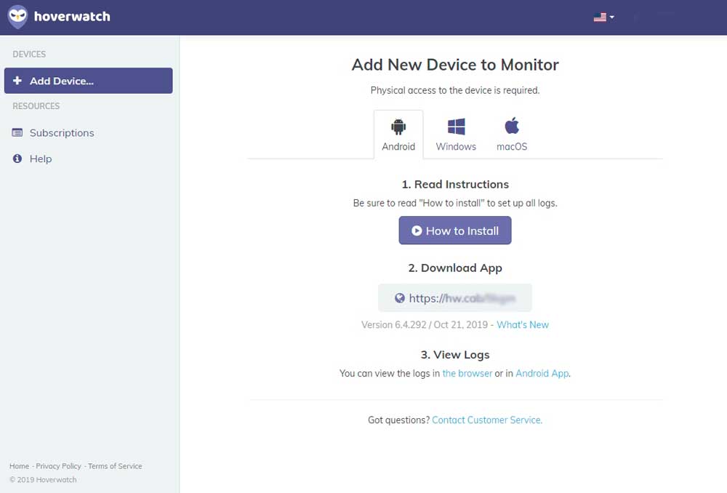Image resolution: width=727 pixels, height=493 pixels.
Task: Click the How to Install button
Action: click(455, 231)
